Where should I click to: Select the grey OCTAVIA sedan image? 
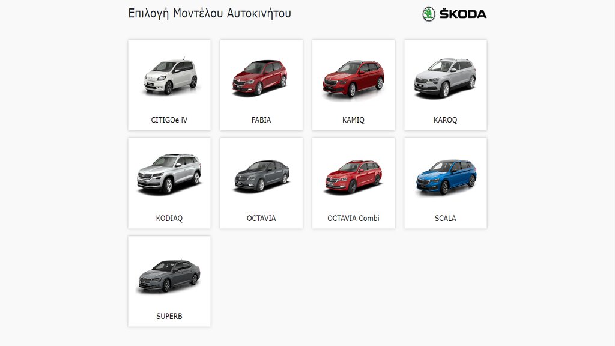262,176
